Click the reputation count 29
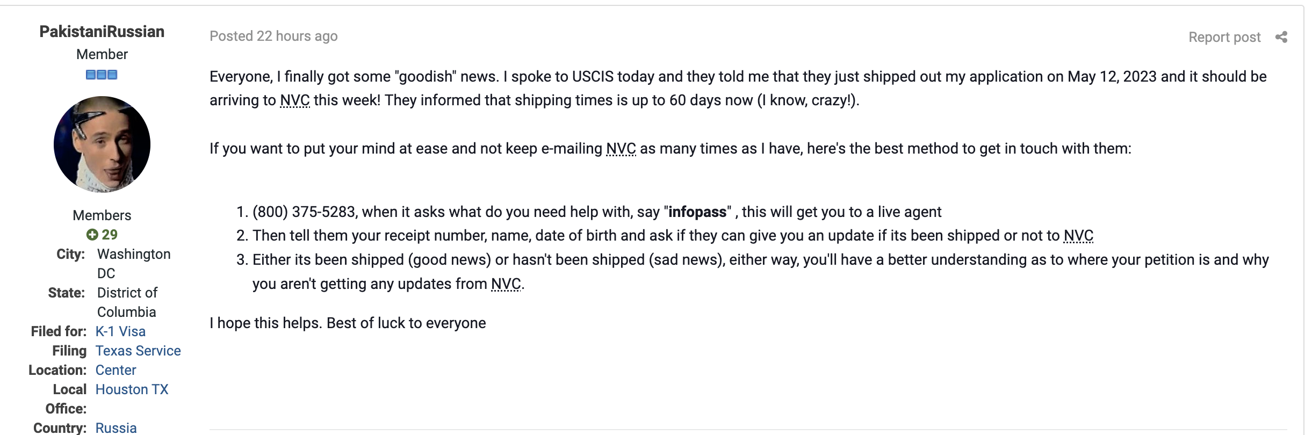 pyautogui.click(x=110, y=235)
